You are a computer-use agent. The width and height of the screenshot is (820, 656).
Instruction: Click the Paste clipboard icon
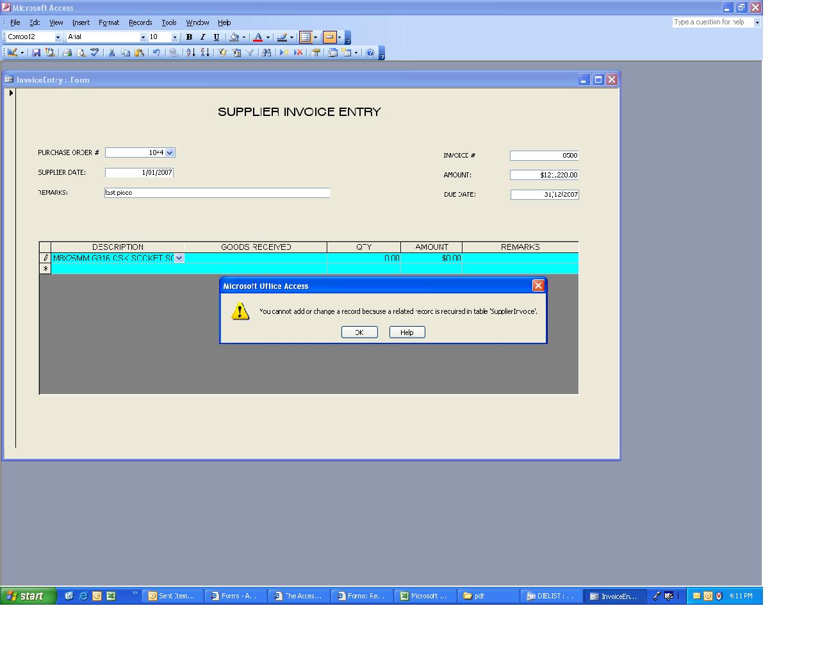[x=139, y=53]
